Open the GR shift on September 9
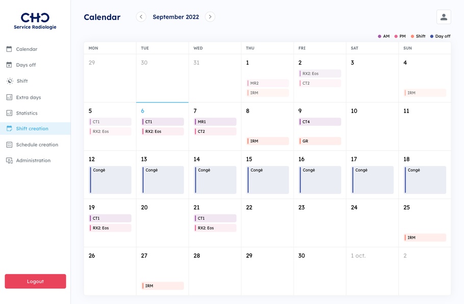This screenshot has width=464, height=304. tap(320, 141)
